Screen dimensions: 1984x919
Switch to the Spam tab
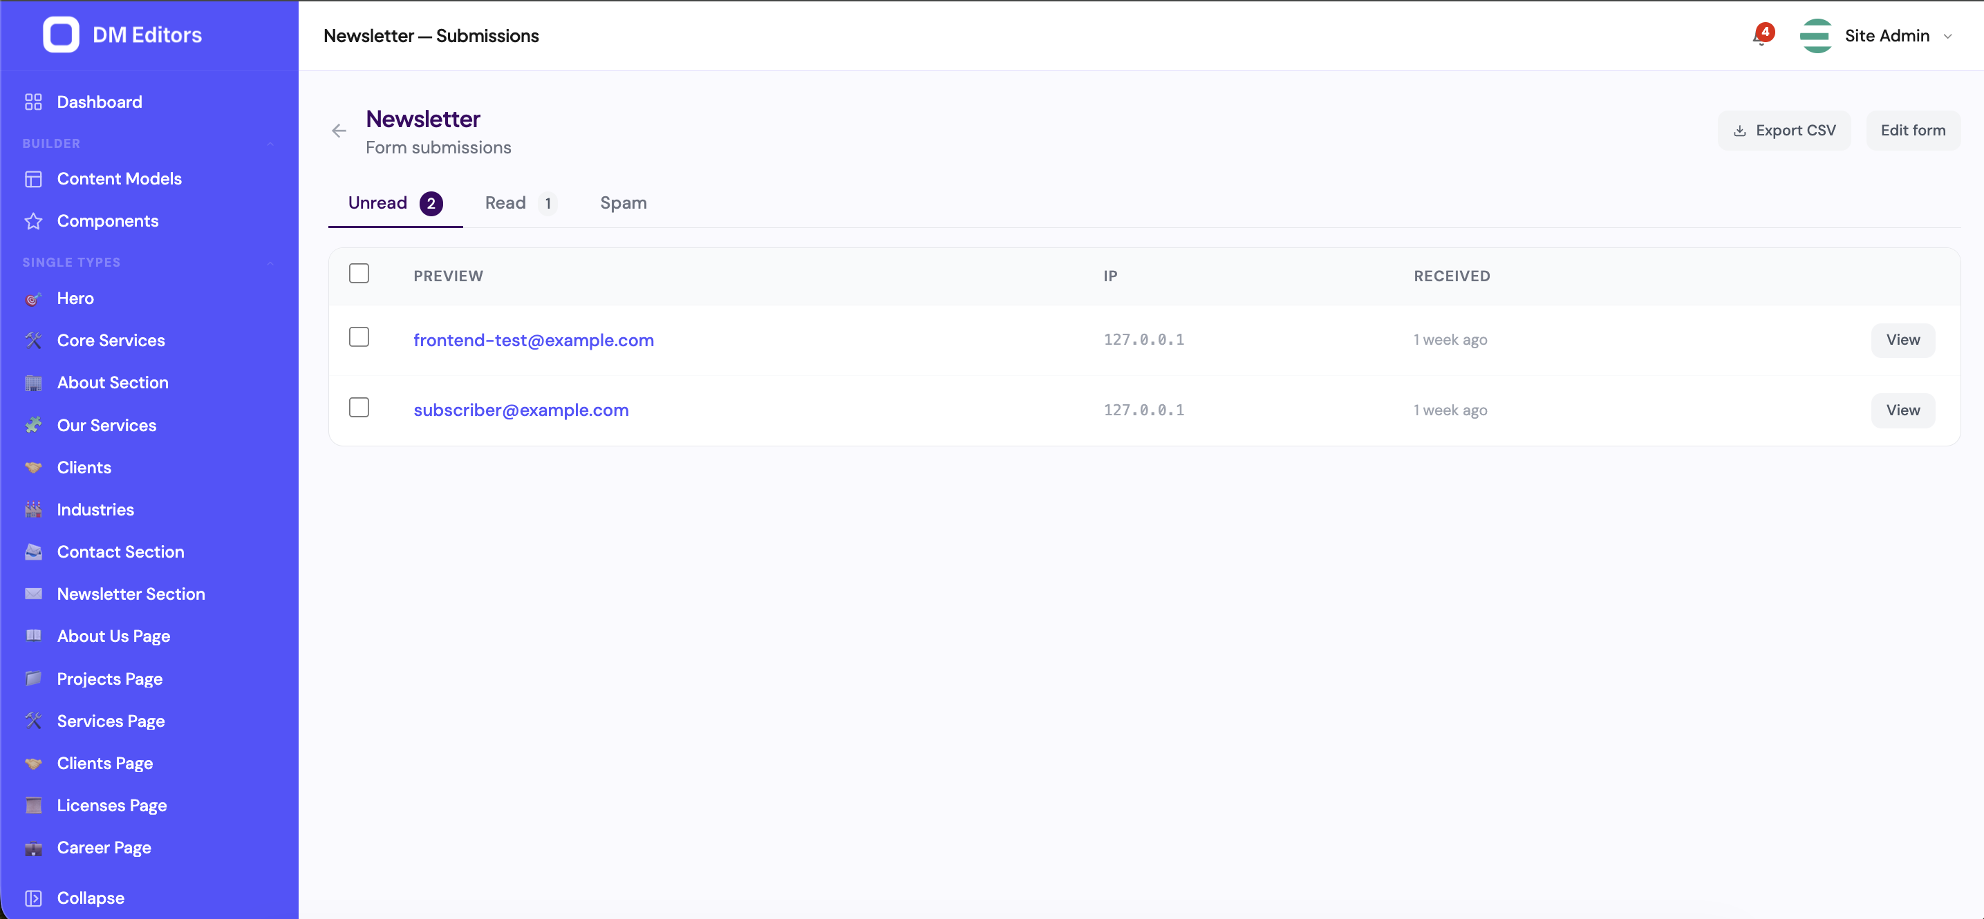(623, 203)
